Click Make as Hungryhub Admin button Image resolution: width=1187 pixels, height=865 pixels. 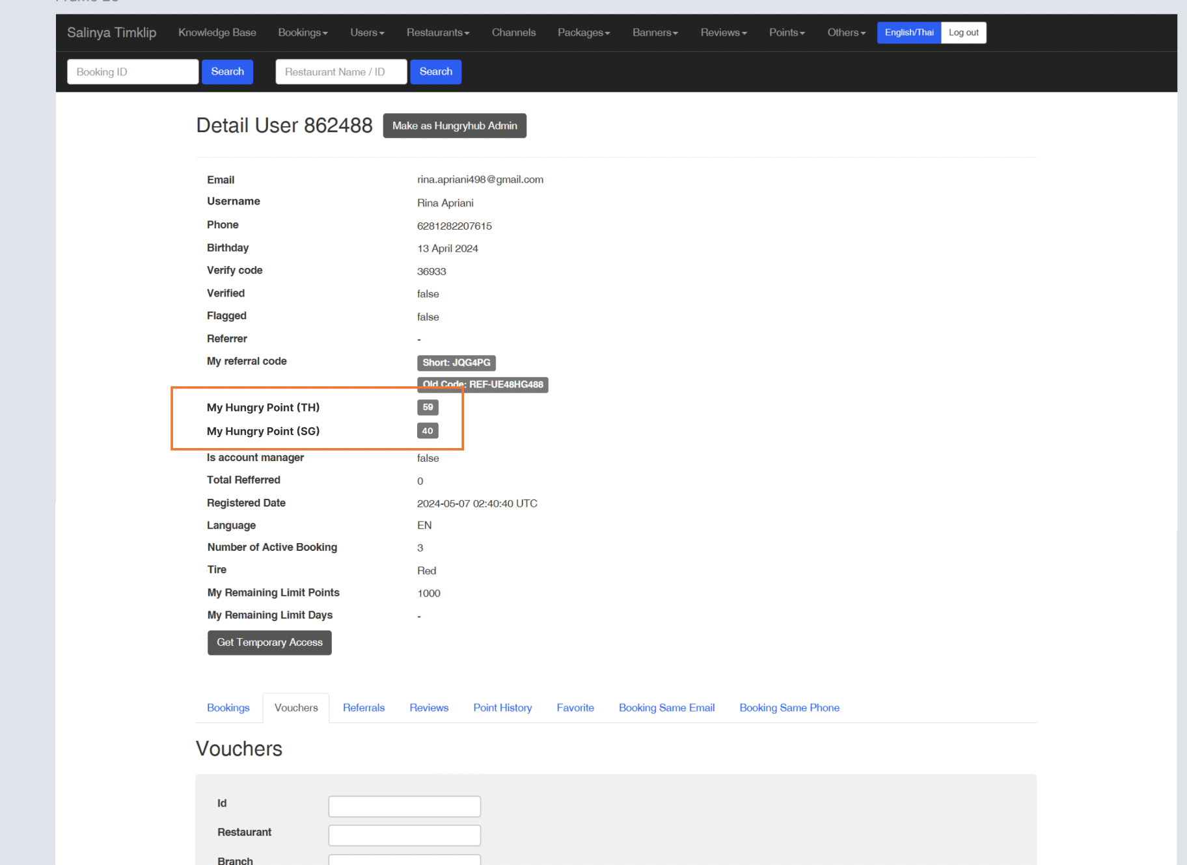pos(454,126)
